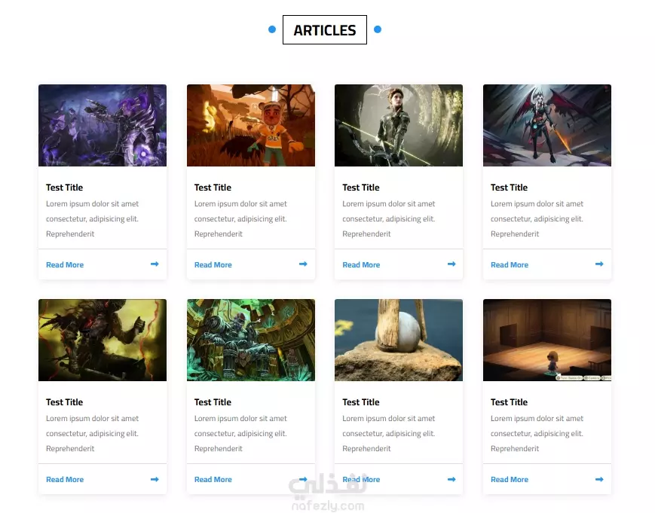Follow Read More under dark knight article
This screenshot has width=655, height=513.
coord(65,479)
